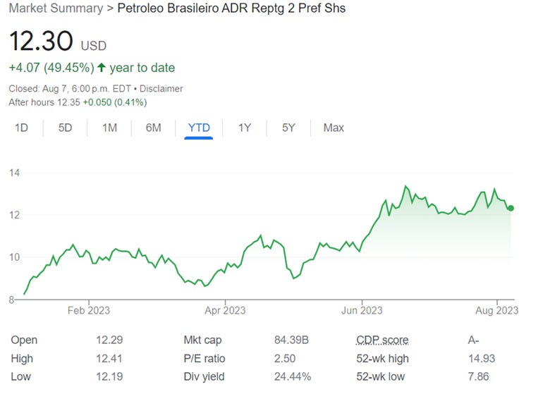Click the High value 12.41
This screenshot has width=550, height=394.
click(109, 359)
